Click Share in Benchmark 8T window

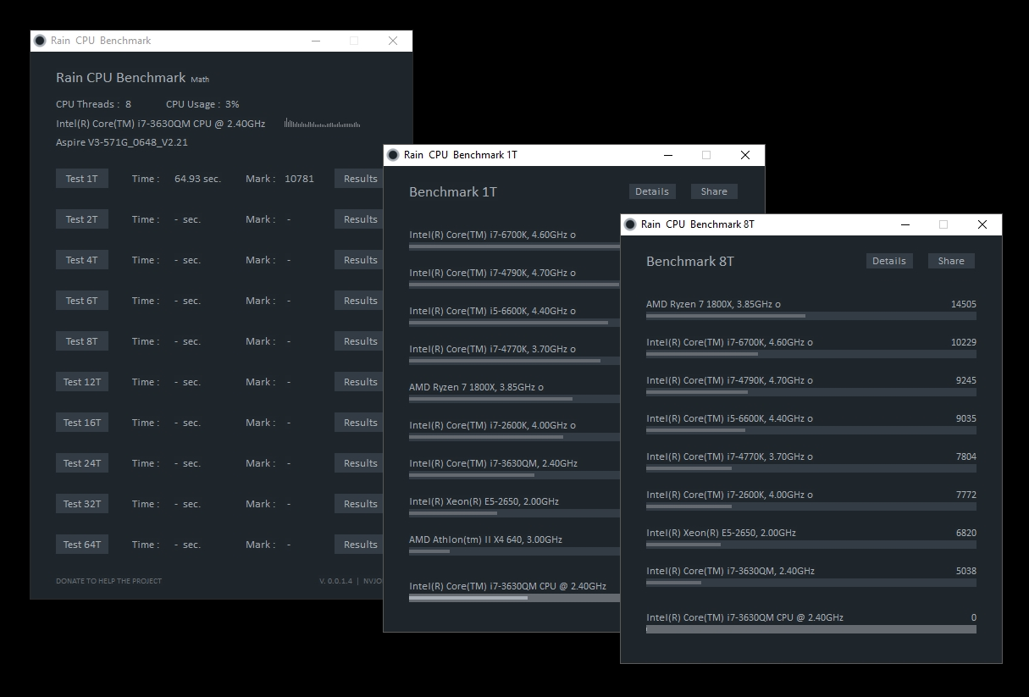951,261
